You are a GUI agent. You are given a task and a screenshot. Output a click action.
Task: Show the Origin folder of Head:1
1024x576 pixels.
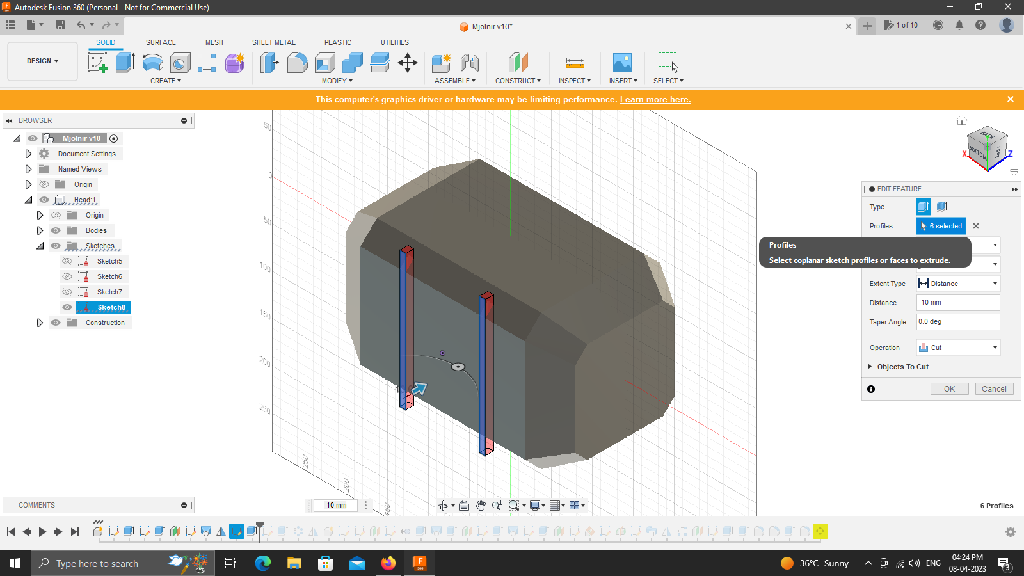click(56, 215)
